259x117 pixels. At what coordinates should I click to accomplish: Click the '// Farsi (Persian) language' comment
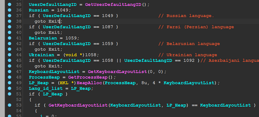click(196, 27)
